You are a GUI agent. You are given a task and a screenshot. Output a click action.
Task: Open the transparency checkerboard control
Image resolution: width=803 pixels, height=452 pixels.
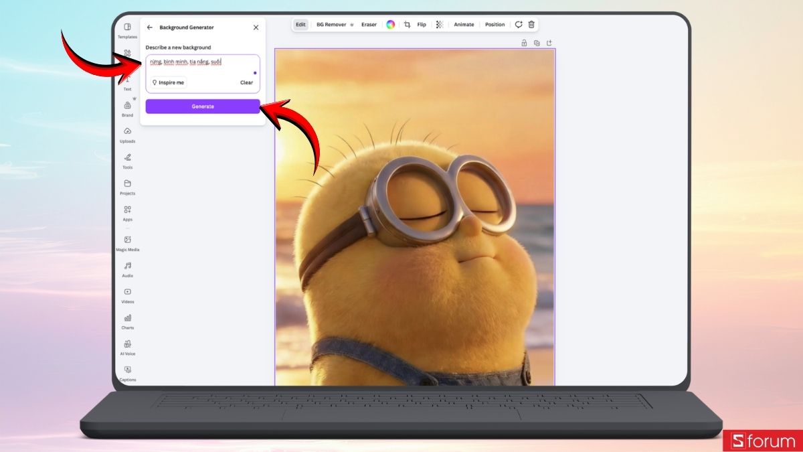(440, 24)
